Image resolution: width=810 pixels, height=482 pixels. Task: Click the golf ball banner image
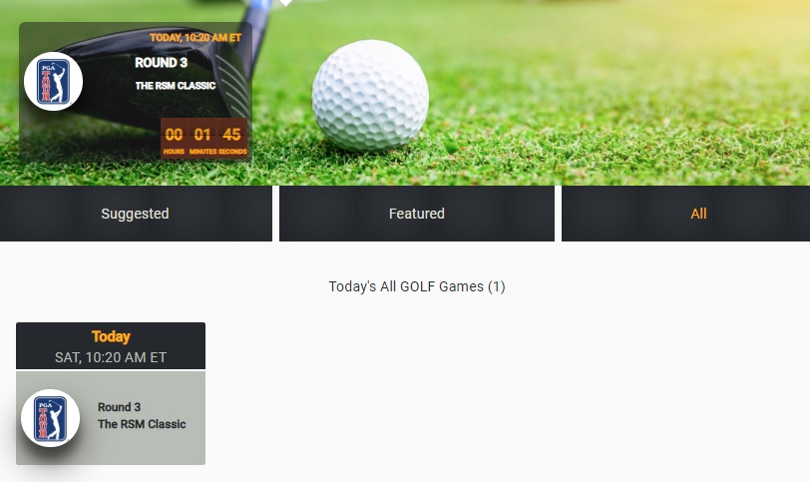(370, 96)
